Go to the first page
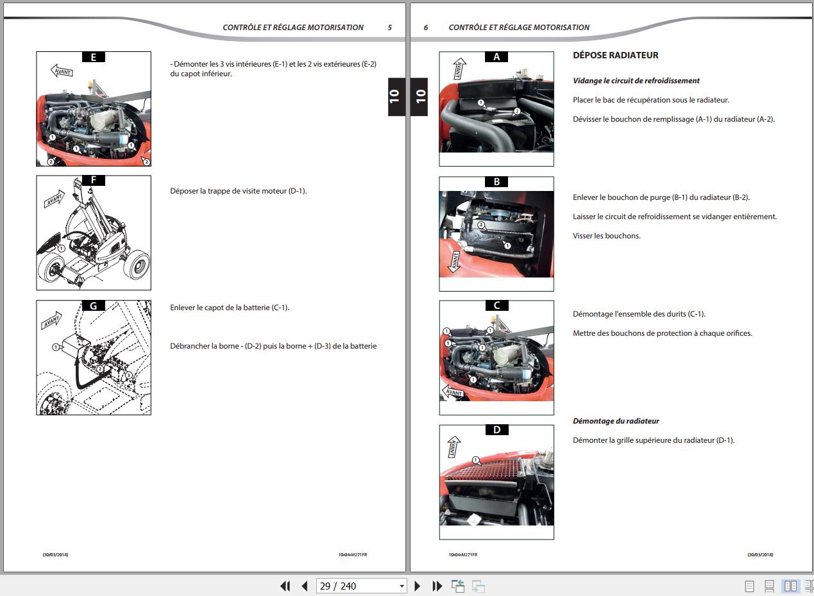 [x=285, y=586]
